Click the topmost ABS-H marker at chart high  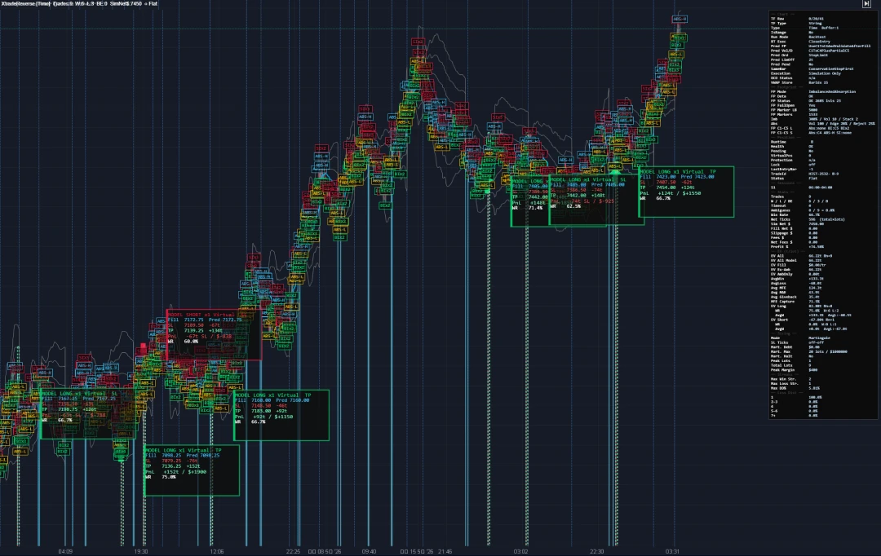680,19
